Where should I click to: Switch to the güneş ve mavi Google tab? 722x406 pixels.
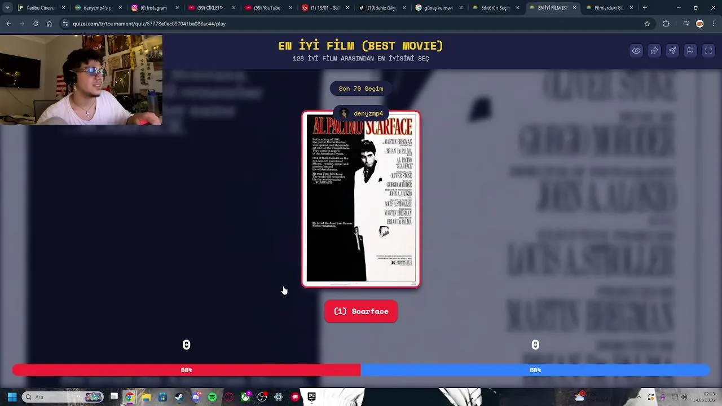(x=439, y=8)
